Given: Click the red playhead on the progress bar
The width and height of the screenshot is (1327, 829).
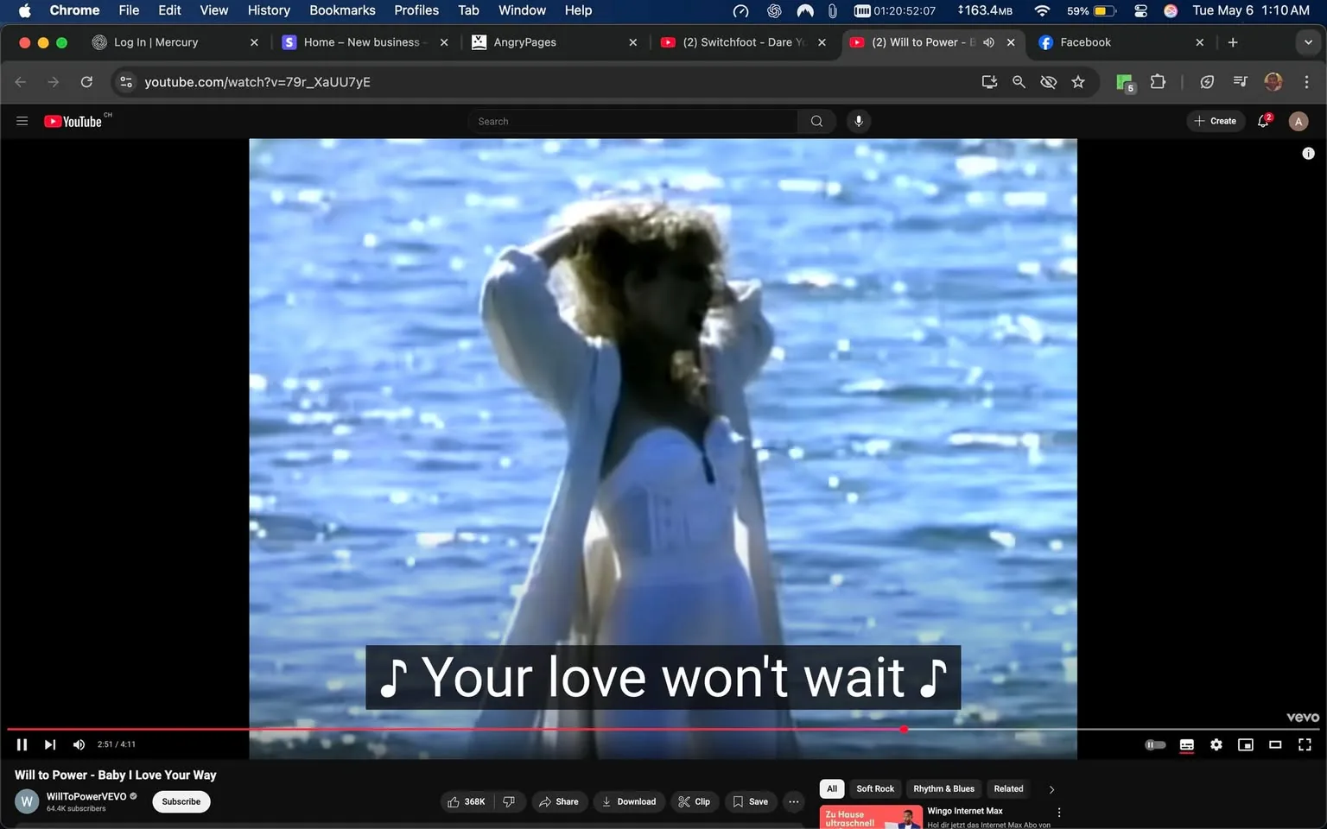Looking at the screenshot, I should (x=904, y=729).
